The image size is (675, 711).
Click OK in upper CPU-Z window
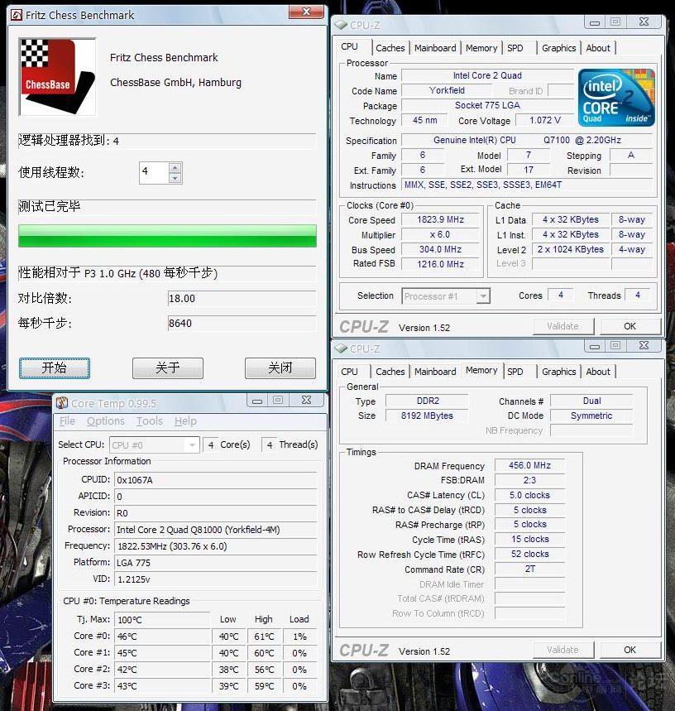tap(630, 326)
